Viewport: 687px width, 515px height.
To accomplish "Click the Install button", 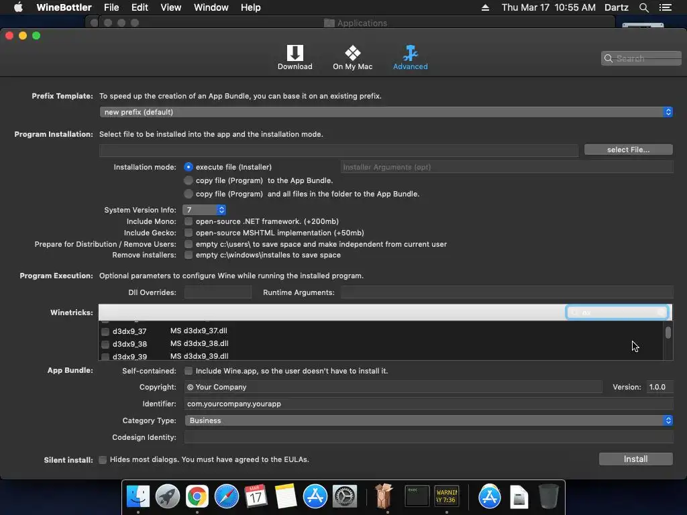I will tap(636, 459).
